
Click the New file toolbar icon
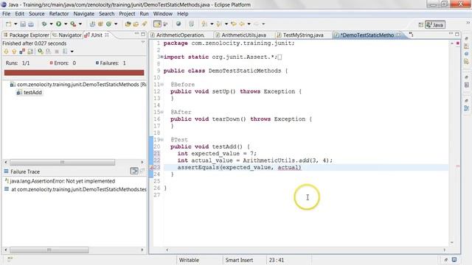coord(8,24)
